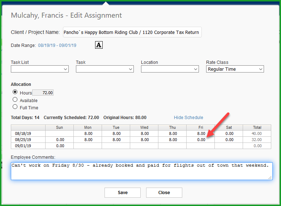Screen dimensions: 281x206
Task: Click the 40.00 total for 08/18/19
Action: [x=257, y=133]
